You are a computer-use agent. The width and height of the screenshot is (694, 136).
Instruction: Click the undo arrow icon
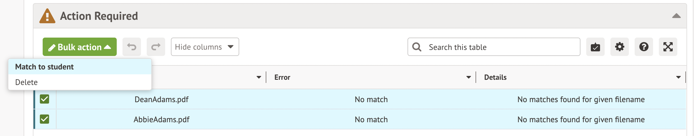[x=132, y=47]
